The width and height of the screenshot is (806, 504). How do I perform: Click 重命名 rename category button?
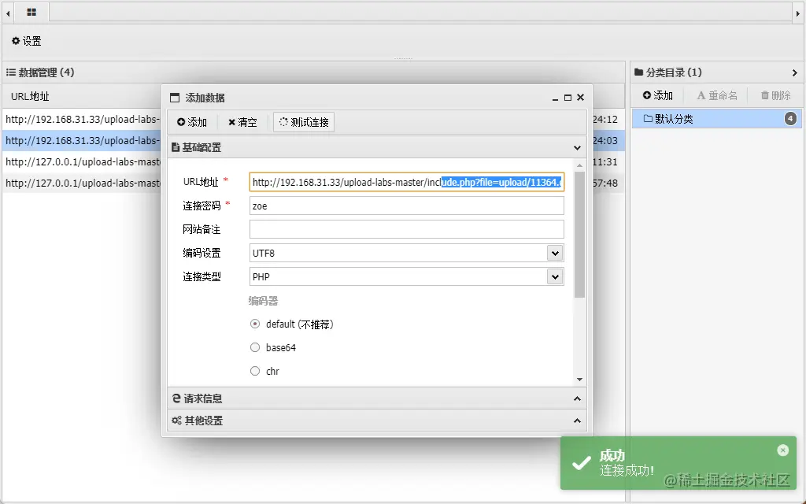coord(717,95)
